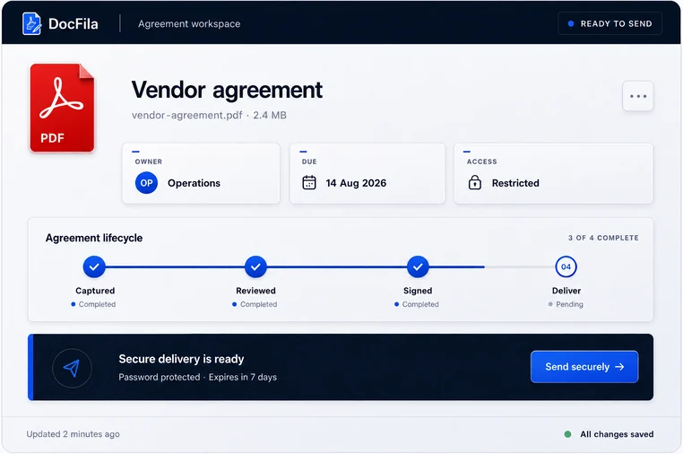
Task: Select the Signed step checkmark
Action: tap(418, 266)
